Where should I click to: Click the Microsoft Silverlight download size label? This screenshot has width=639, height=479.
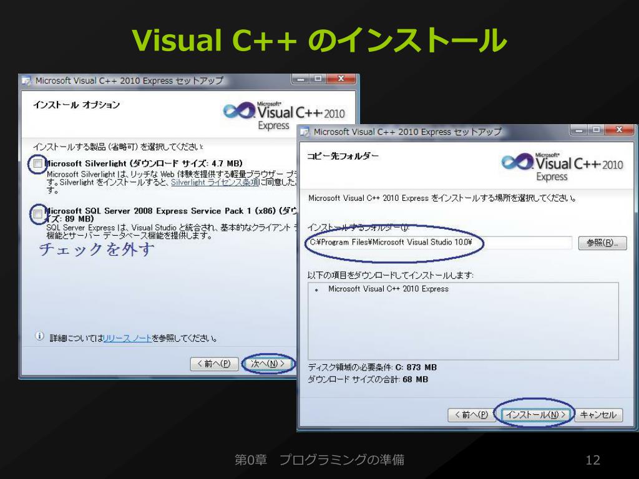(145, 164)
